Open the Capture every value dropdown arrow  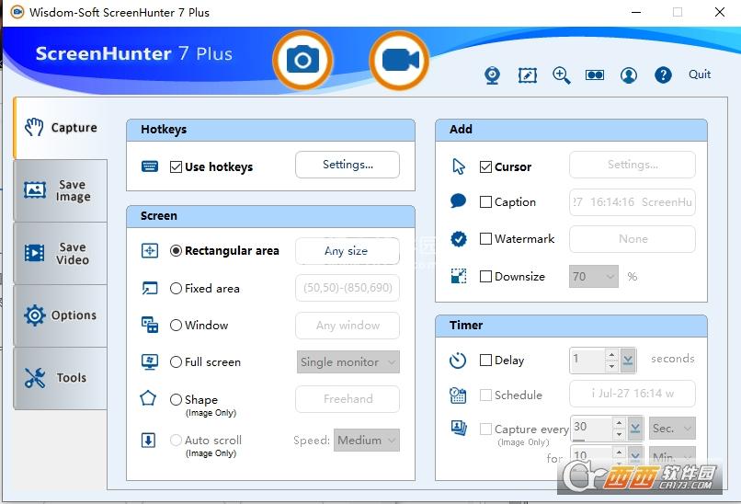(x=635, y=429)
